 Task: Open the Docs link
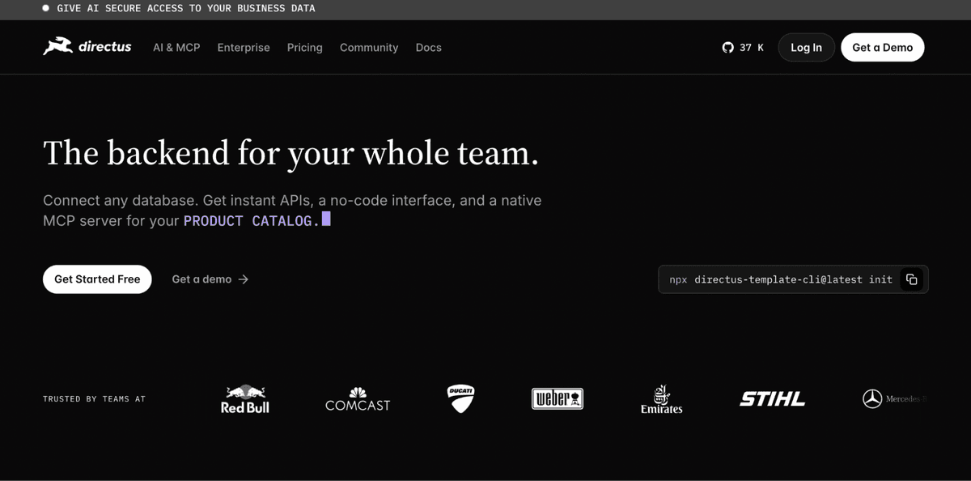[429, 48]
